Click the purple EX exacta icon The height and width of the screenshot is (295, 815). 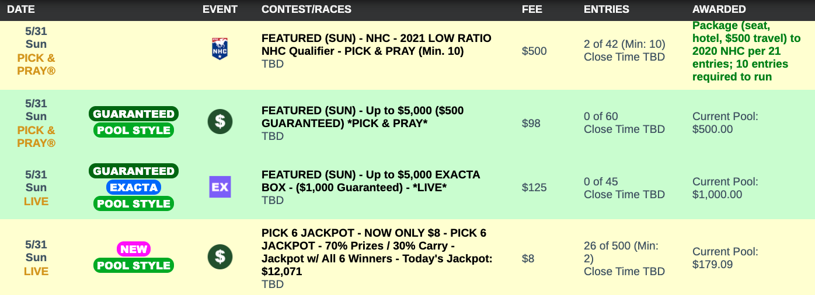pyautogui.click(x=220, y=187)
